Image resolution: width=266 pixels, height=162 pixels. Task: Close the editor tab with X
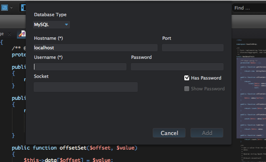pyautogui.click(x=10, y=34)
